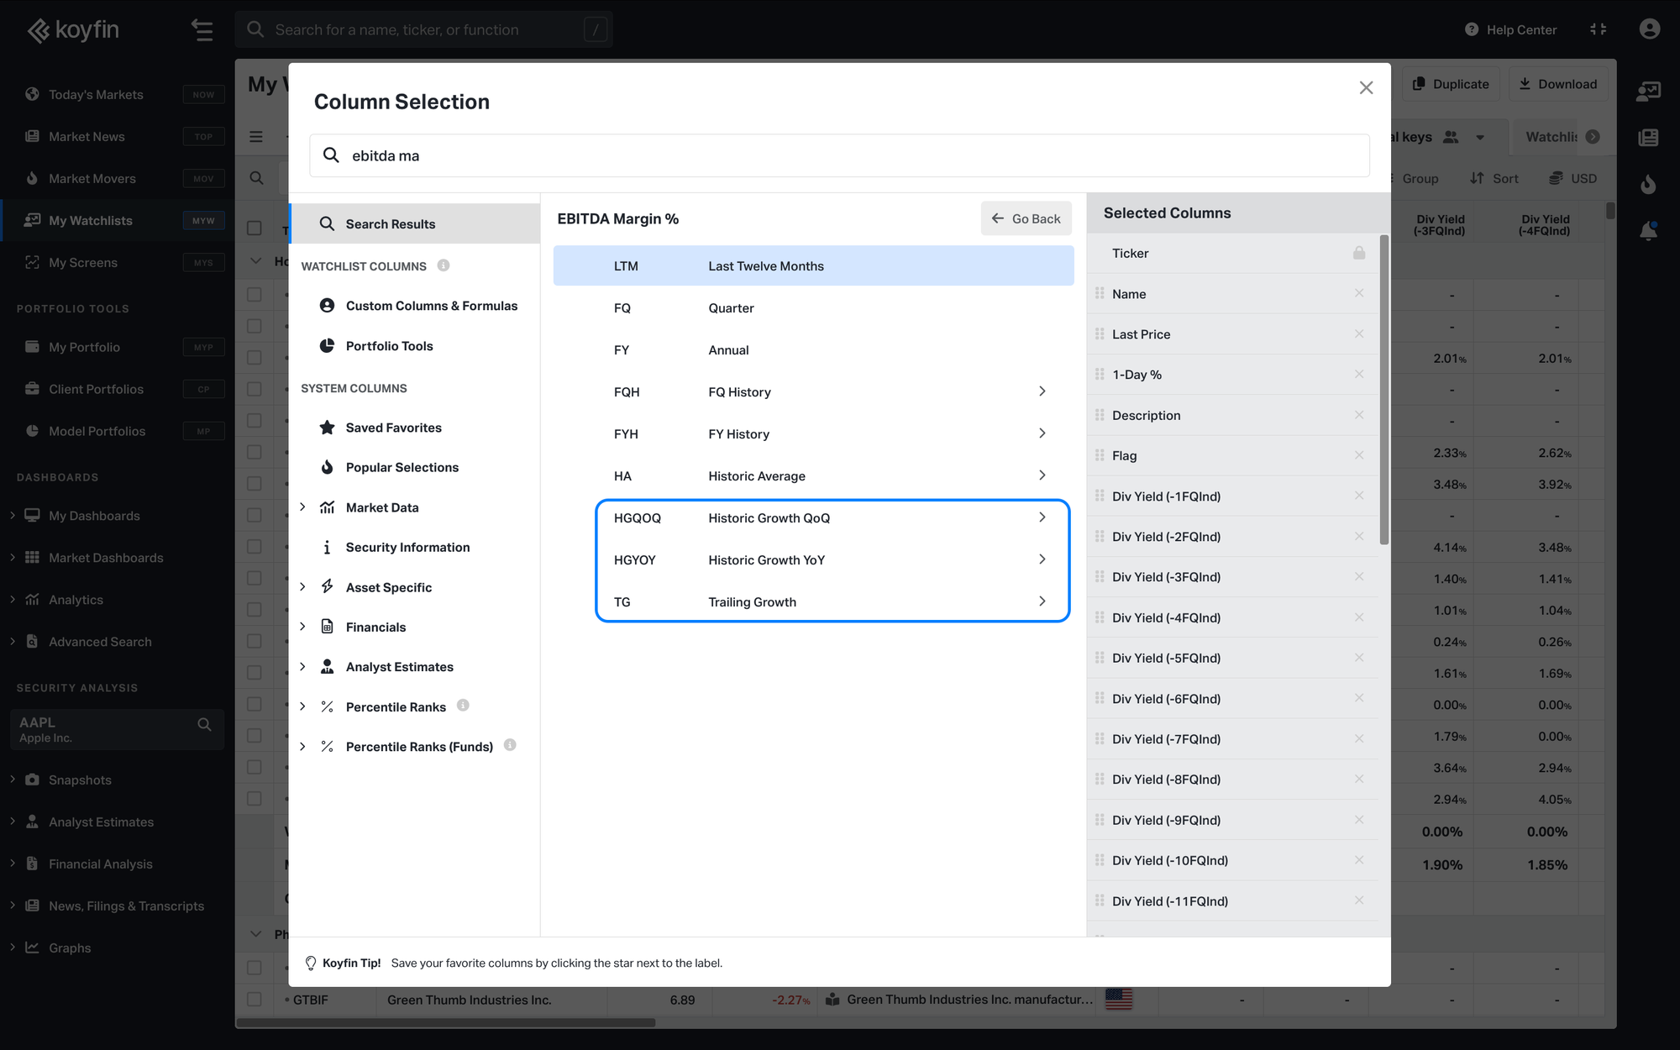This screenshot has height=1050, width=1680.
Task: Click the column search input field
Action: [840, 155]
